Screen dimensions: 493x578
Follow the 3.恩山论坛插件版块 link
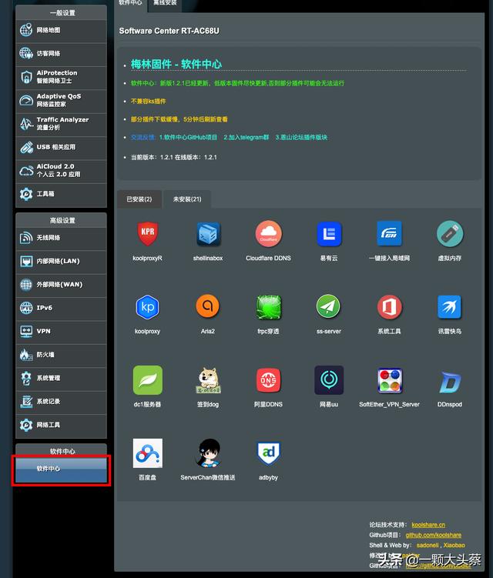301,137
